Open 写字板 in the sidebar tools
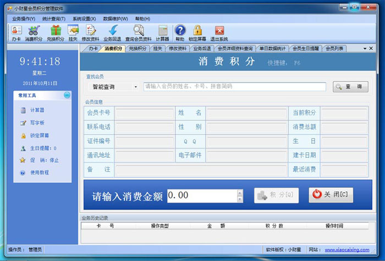This screenshot has height=261, width=385. point(36,123)
